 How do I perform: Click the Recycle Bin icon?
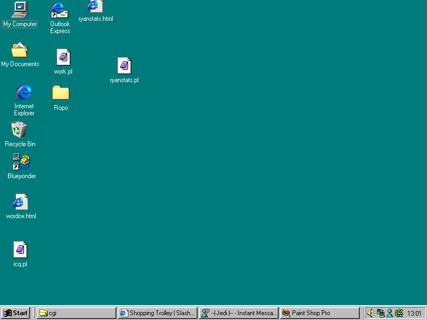coord(19,130)
